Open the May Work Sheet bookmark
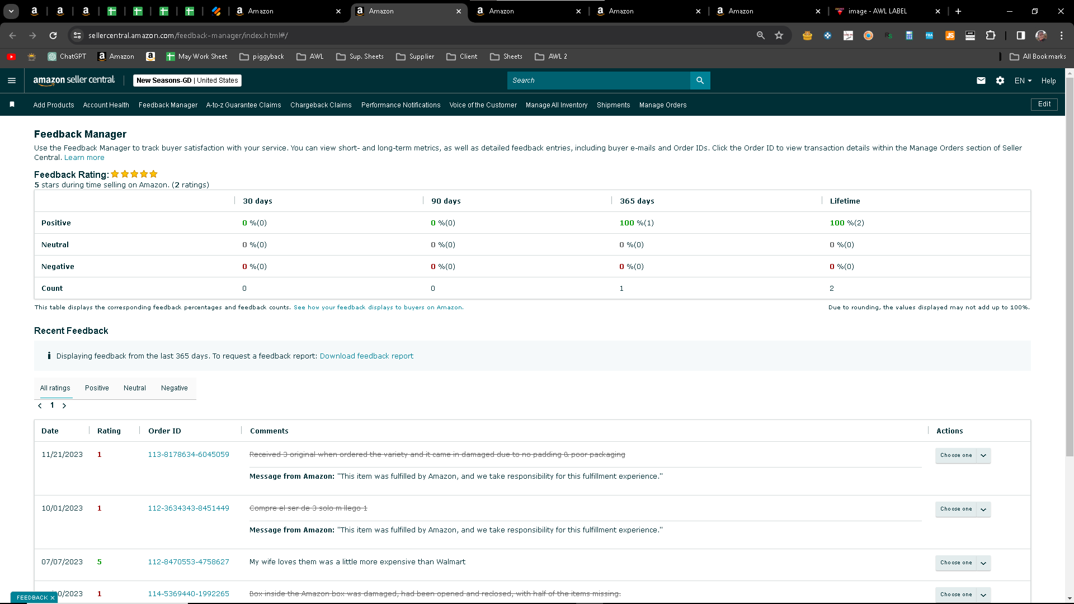The image size is (1074, 604). (197, 56)
